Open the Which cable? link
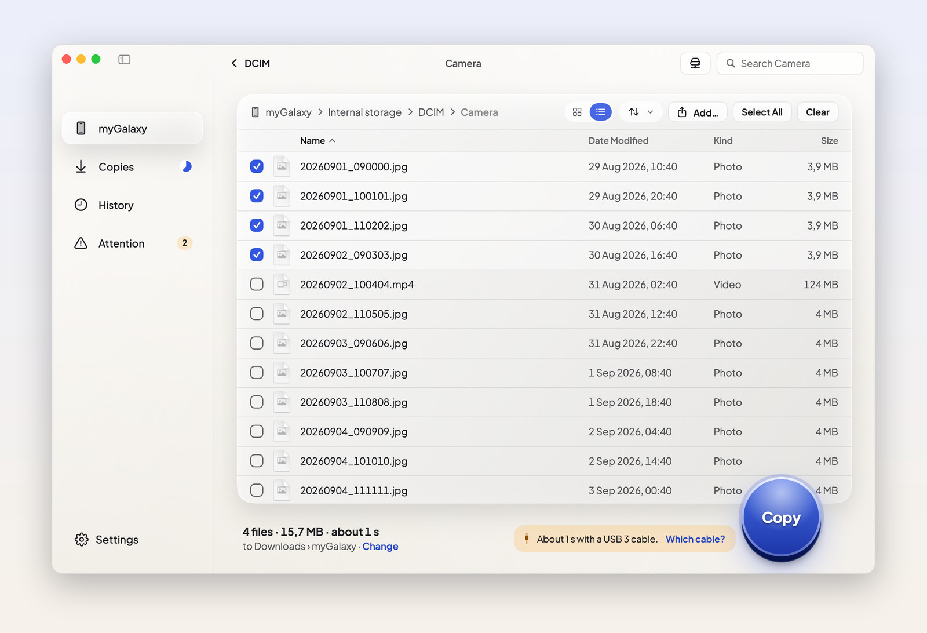 coord(695,539)
